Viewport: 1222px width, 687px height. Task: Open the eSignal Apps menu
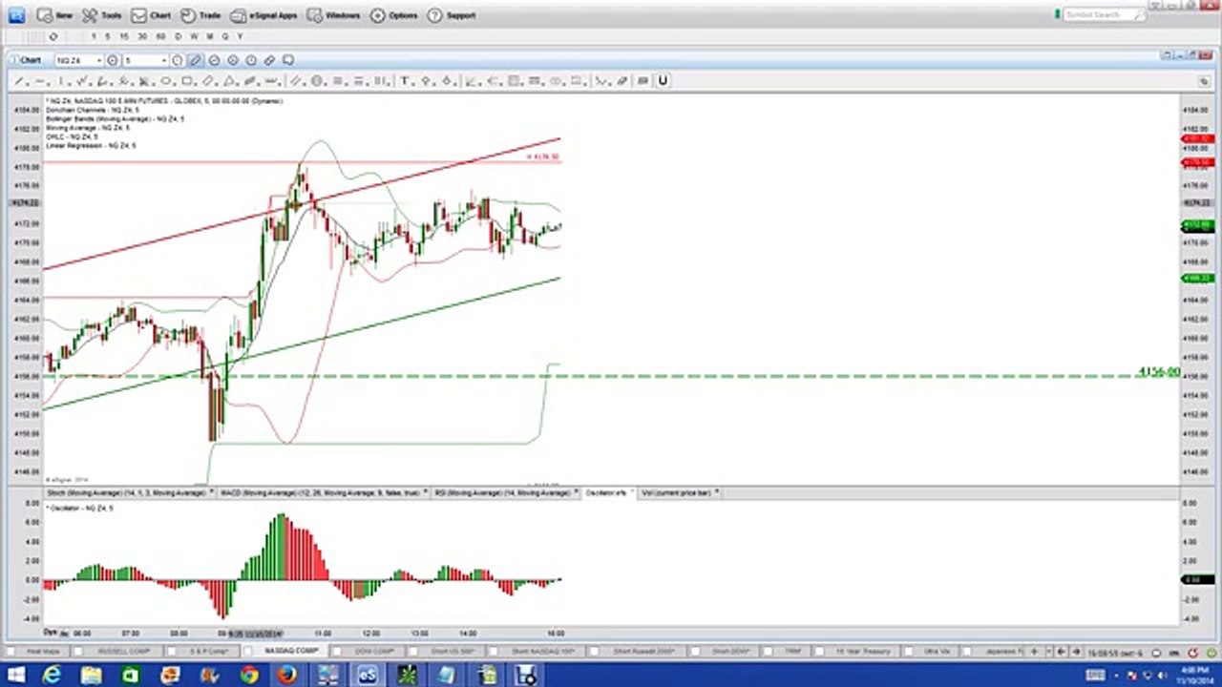[x=264, y=15]
